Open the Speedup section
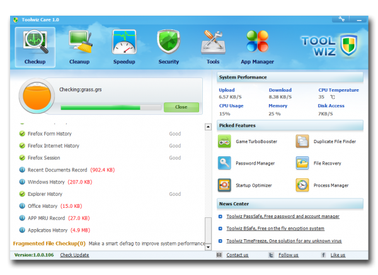This screenshot has height=275, width=378. 124,47
